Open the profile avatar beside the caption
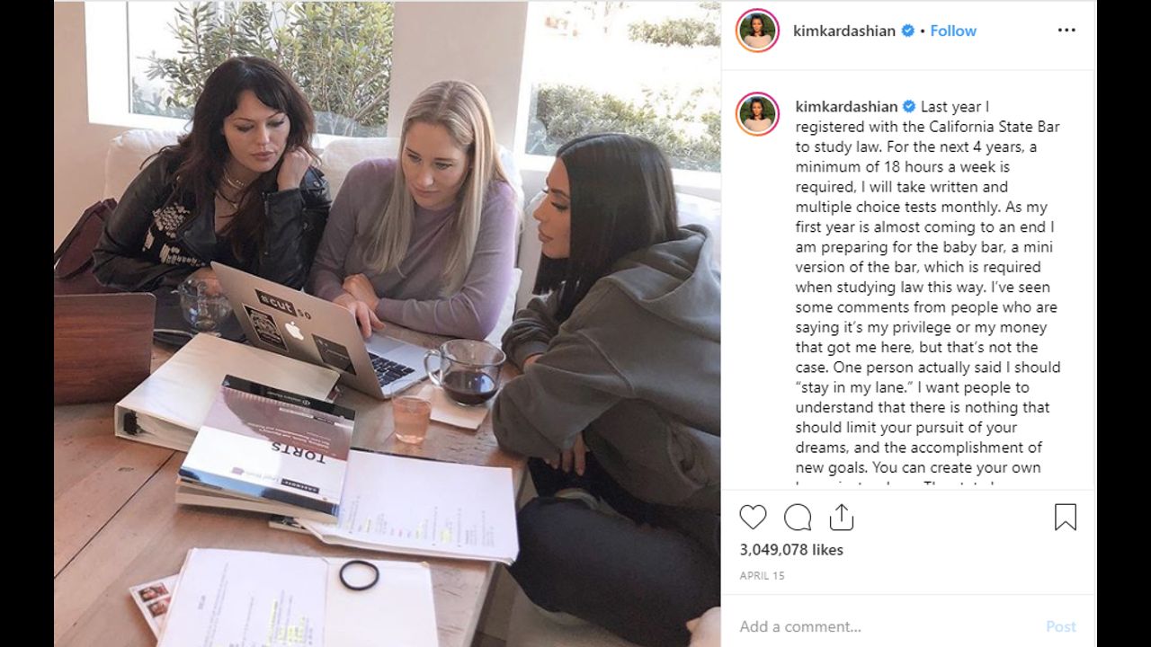1151x647 pixels. [x=757, y=113]
